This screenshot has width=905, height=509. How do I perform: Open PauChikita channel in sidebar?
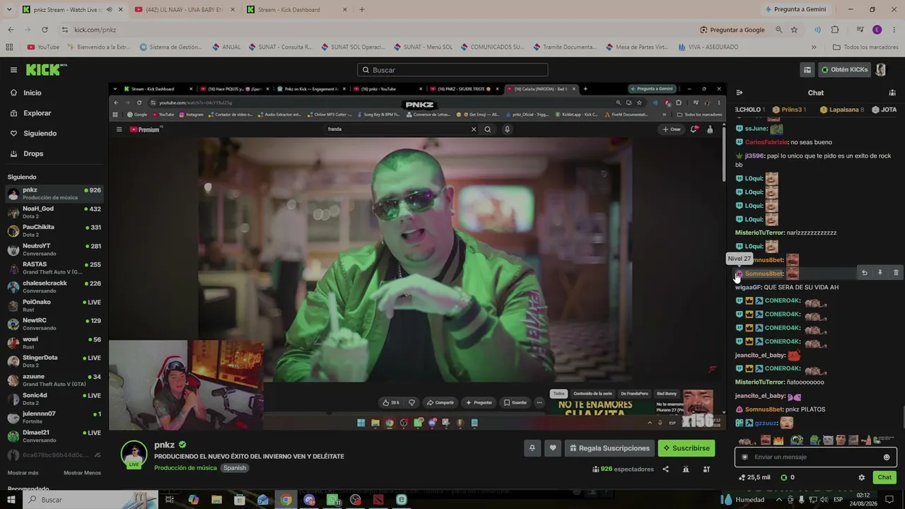pos(54,230)
